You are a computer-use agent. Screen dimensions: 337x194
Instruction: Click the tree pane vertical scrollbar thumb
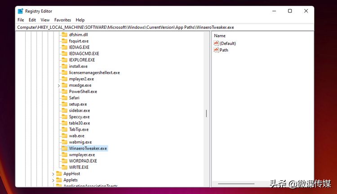point(206,114)
